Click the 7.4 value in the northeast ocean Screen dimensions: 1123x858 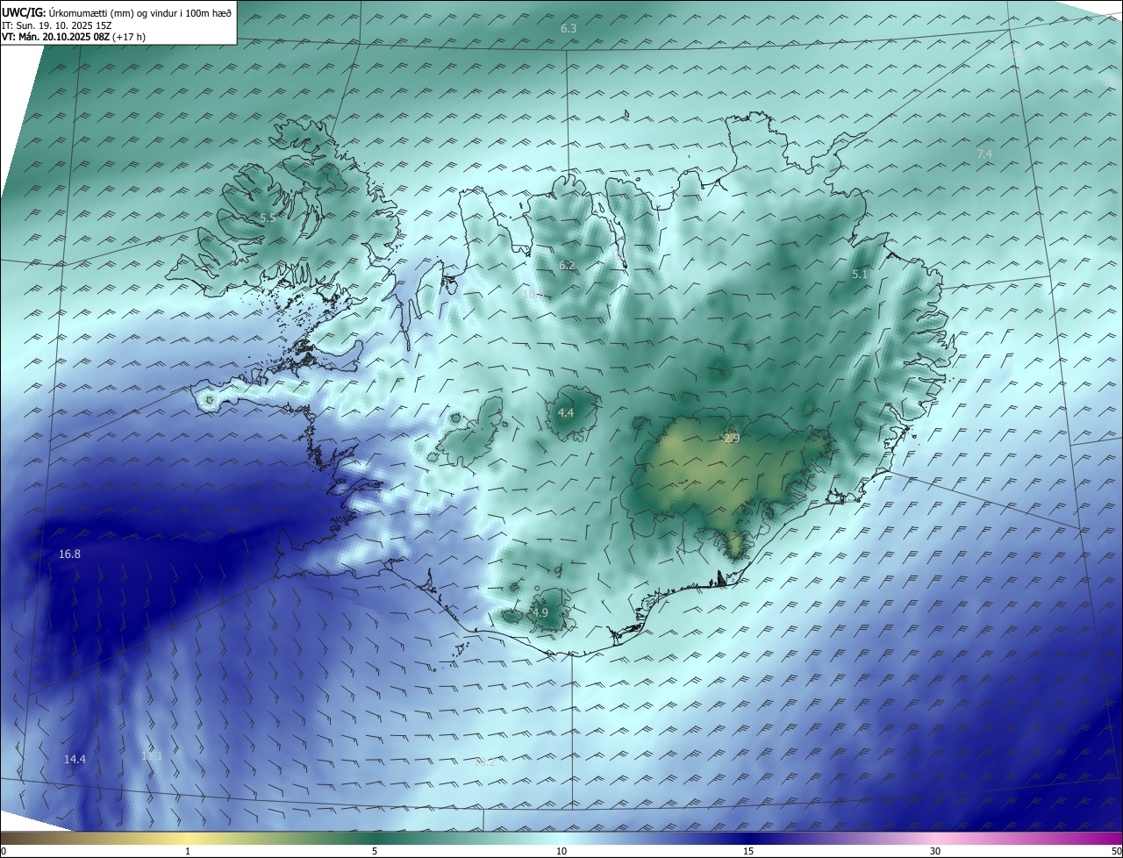[x=984, y=154]
